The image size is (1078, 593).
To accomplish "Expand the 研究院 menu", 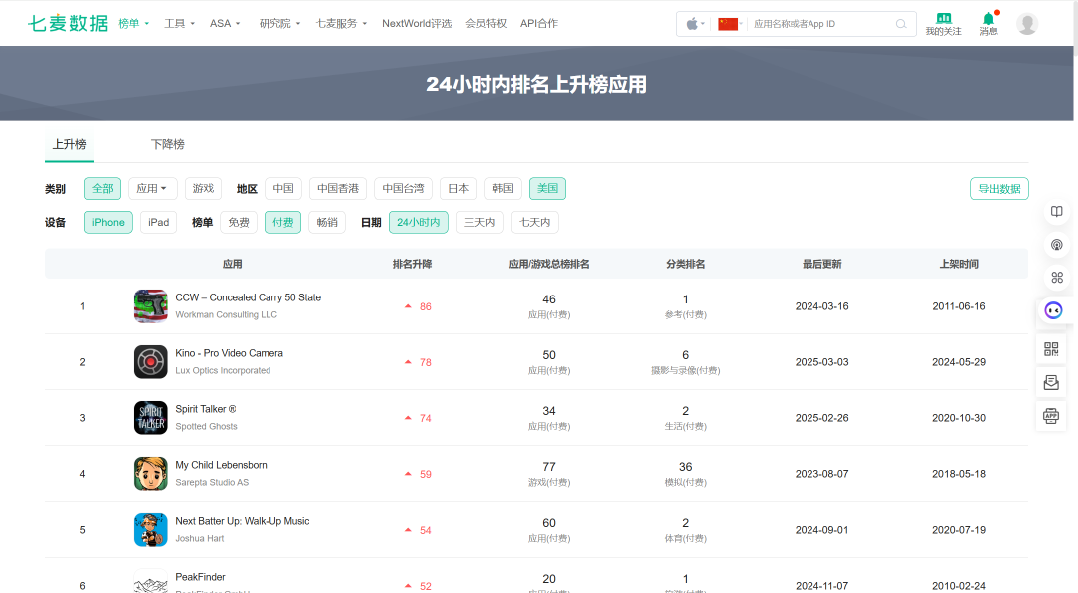I will [x=279, y=23].
